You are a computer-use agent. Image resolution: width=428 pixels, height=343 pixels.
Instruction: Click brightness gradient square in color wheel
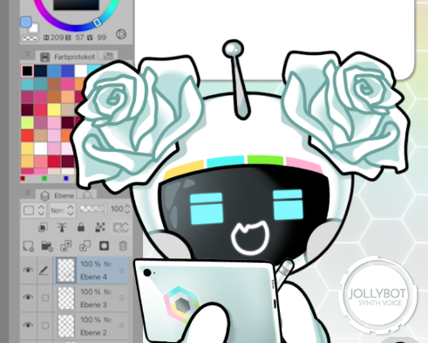point(76,5)
